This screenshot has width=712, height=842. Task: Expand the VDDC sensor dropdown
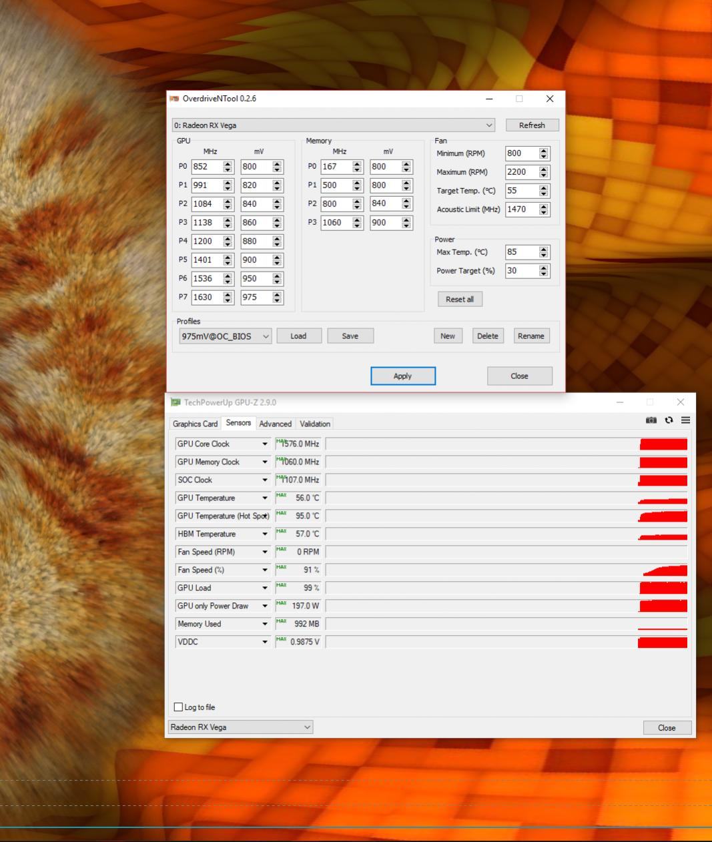click(265, 642)
